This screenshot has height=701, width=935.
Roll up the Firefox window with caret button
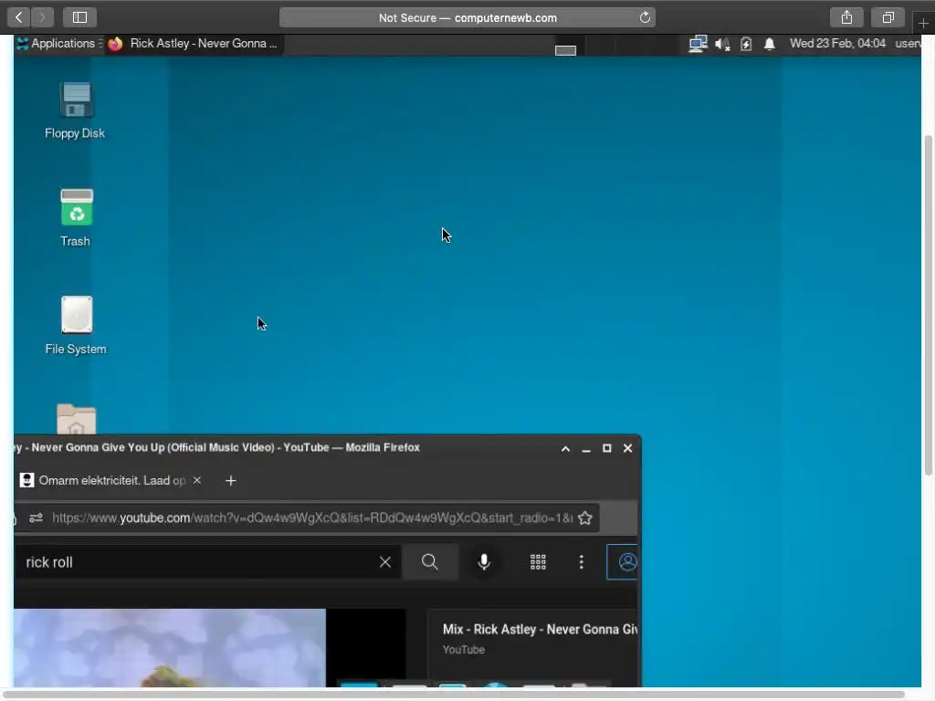(565, 448)
